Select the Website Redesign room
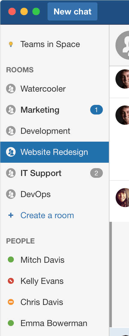129x336 pixels. 54,152
